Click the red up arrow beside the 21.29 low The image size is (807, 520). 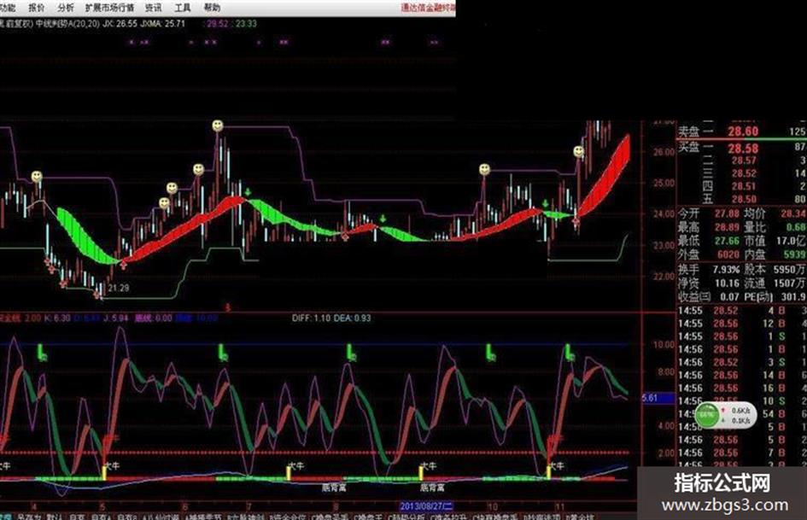[x=98, y=295]
